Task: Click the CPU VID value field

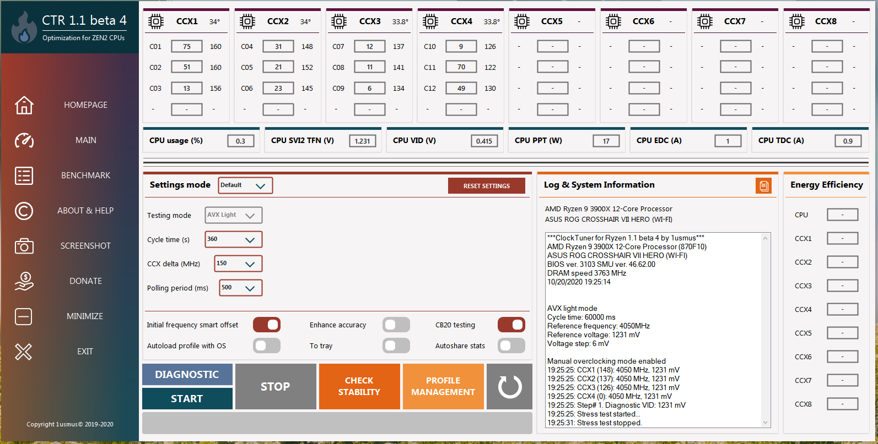Action: pos(484,141)
